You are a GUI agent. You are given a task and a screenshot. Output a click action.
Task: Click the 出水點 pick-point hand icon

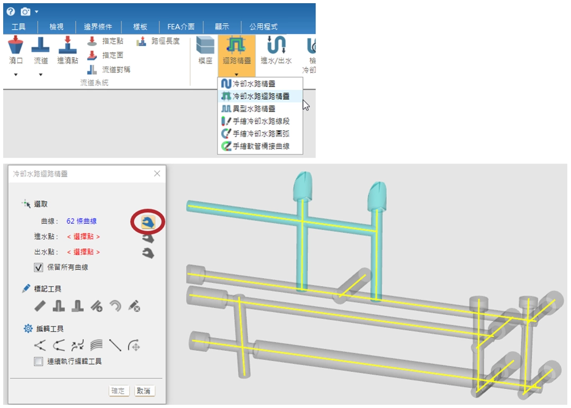coord(148,253)
